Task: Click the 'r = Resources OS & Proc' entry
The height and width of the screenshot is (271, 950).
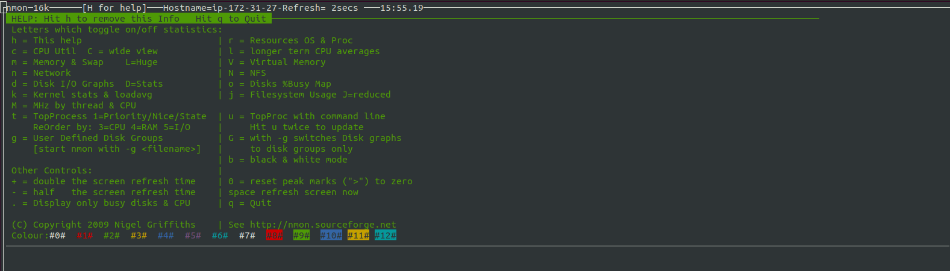Action: click(290, 40)
